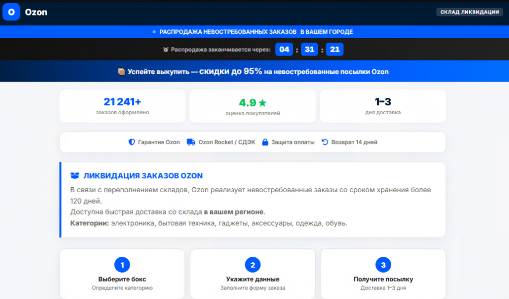Click the оценка покупателей caption
Viewport: 509px width, 299px height.
[253, 114]
